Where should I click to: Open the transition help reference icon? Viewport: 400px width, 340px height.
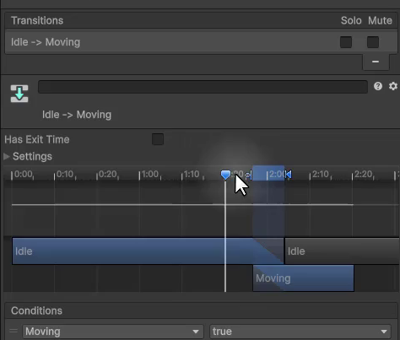[x=378, y=86]
